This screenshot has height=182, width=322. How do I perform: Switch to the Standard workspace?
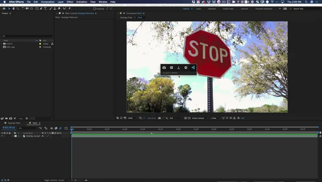(x=212, y=9)
